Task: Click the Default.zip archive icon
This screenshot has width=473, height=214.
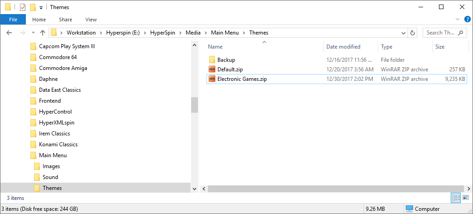Action: [x=212, y=70]
